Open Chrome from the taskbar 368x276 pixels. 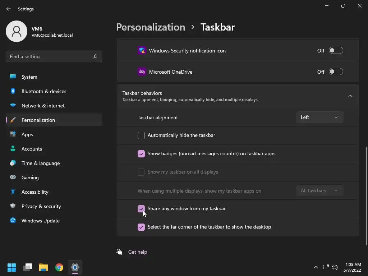(x=59, y=267)
